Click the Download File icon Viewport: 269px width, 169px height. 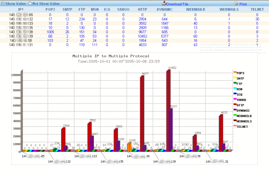click(x=164, y=3)
